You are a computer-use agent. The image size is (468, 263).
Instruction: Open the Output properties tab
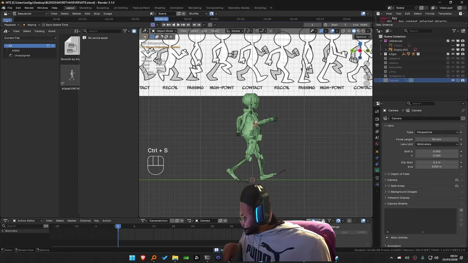(377, 125)
